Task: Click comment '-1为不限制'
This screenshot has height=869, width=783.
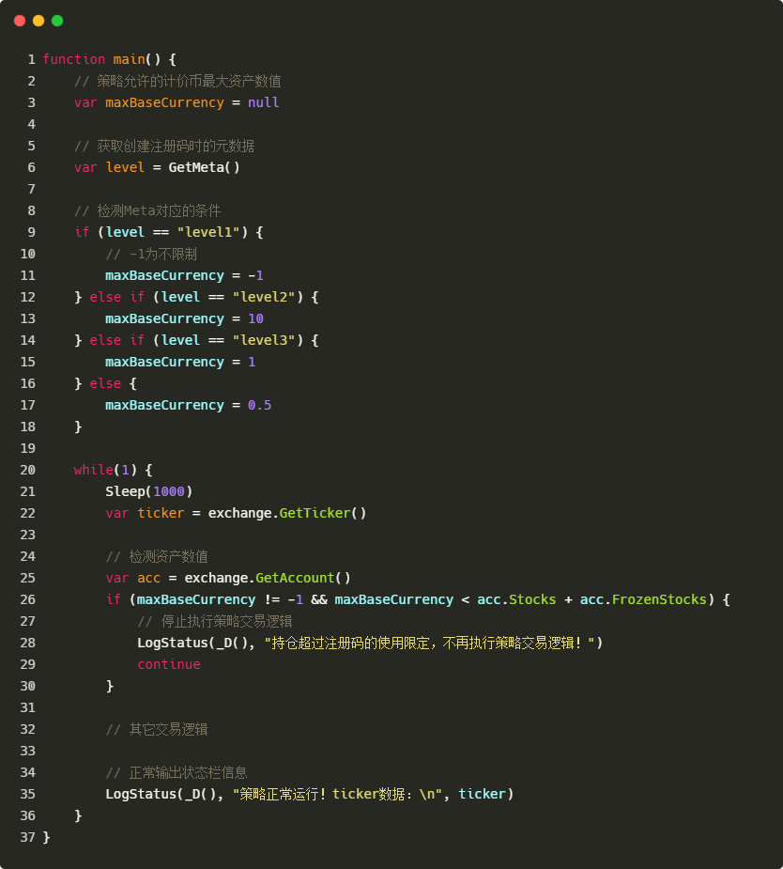Action: [162, 254]
